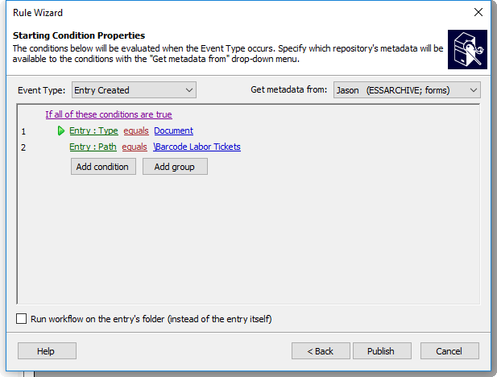Click the 'equals' operator in condition 1
This screenshot has height=377, width=497.
click(136, 130)
